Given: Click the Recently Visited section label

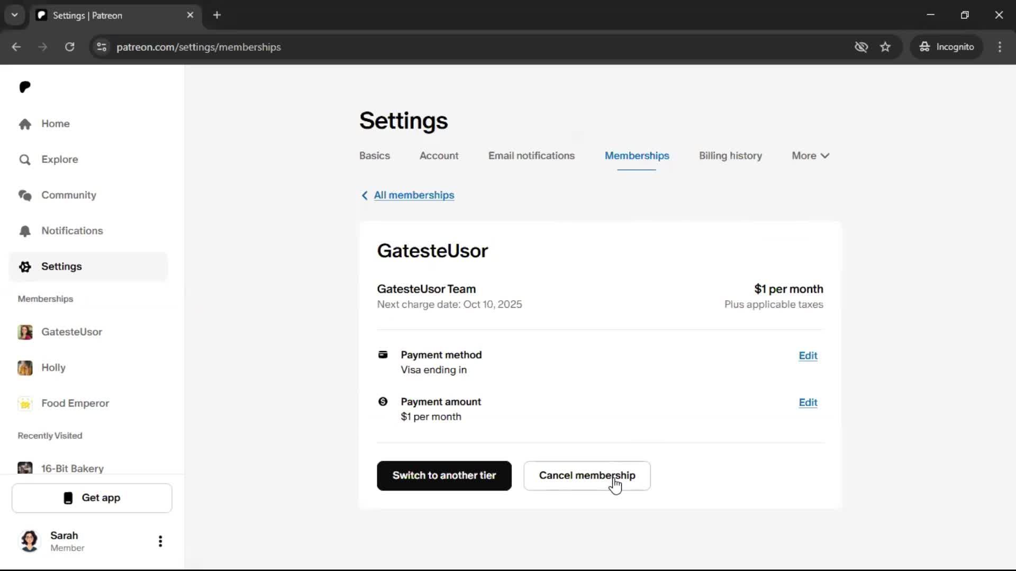Looking at the screenshot, I should click(50, 436).
